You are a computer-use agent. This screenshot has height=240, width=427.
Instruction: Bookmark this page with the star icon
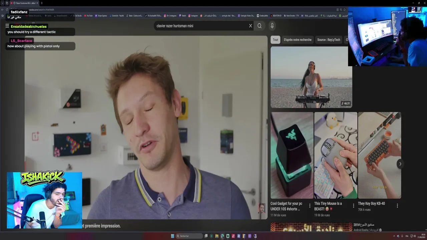click(345, 10)
